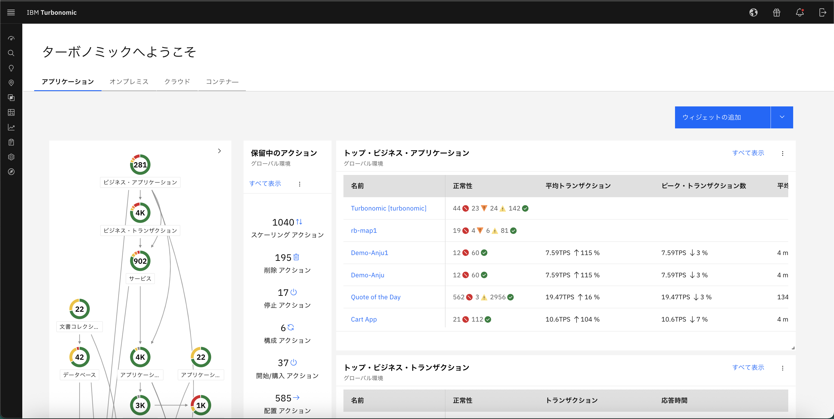This screenshot has width=834, height=419.
Task: Open the hamburger navigation menu
Action: (x=11, y=12)
